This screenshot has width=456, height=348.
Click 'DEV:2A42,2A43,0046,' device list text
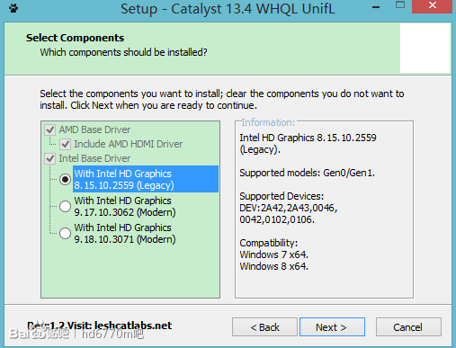pyautogui.click(x=289, y=208)
